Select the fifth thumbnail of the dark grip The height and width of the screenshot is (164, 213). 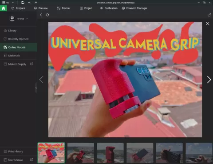(x=170, y=153)
